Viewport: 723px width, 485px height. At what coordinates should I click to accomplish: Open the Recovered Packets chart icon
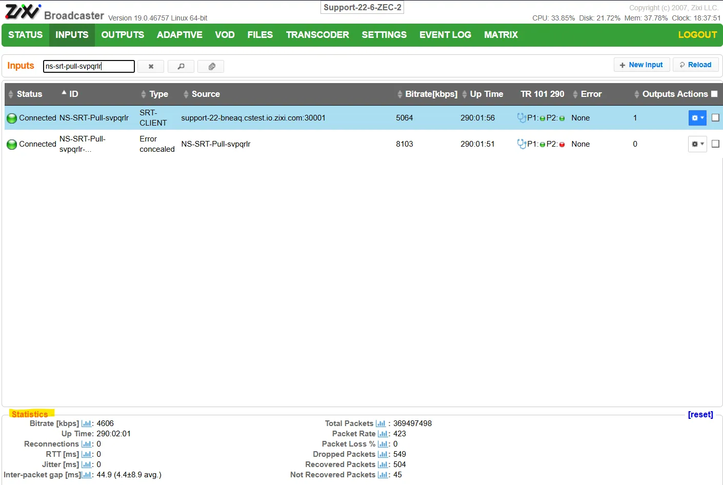pos(383,464)
